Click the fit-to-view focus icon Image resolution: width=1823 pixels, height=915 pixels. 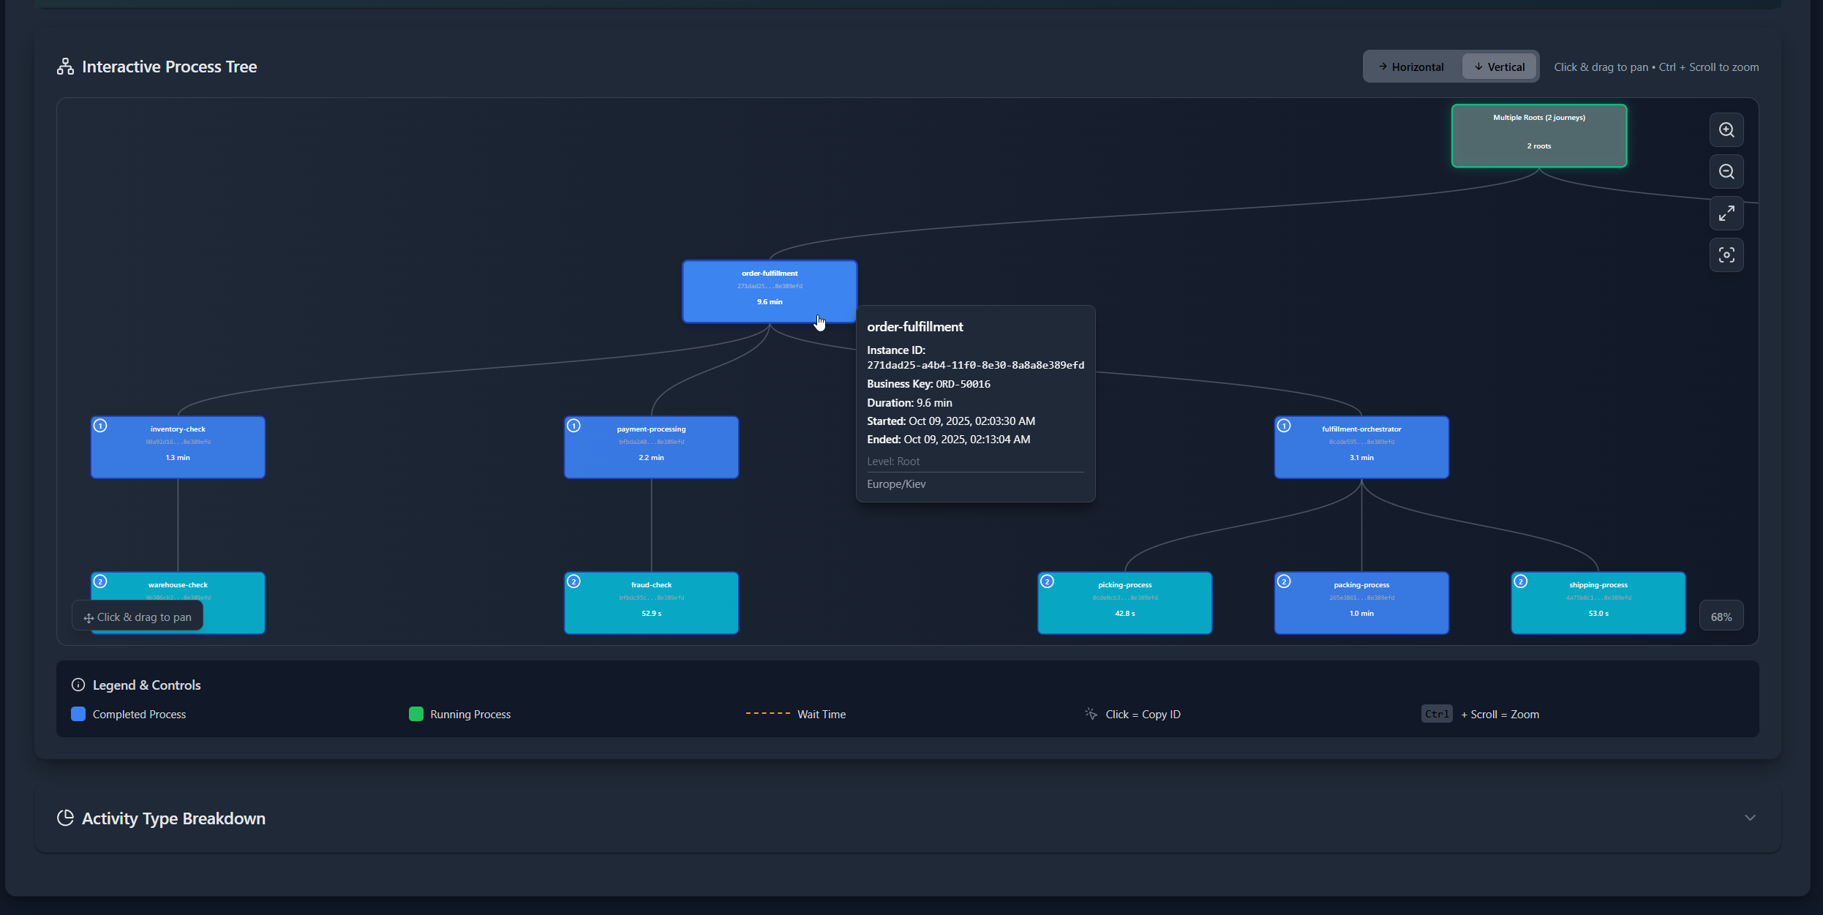[1726, 255]
